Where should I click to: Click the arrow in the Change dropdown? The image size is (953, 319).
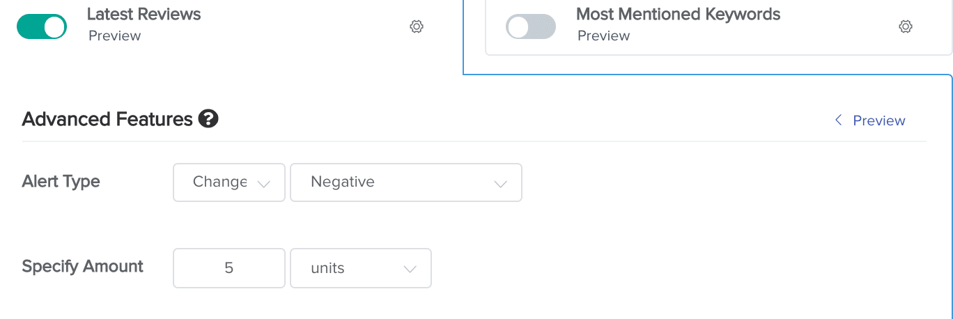pos(263,184)
